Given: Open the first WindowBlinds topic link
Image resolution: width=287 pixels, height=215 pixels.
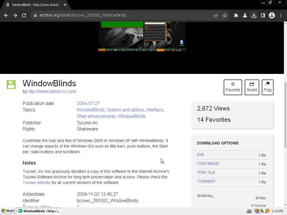Looking at the screenshot, I should 91,110.
